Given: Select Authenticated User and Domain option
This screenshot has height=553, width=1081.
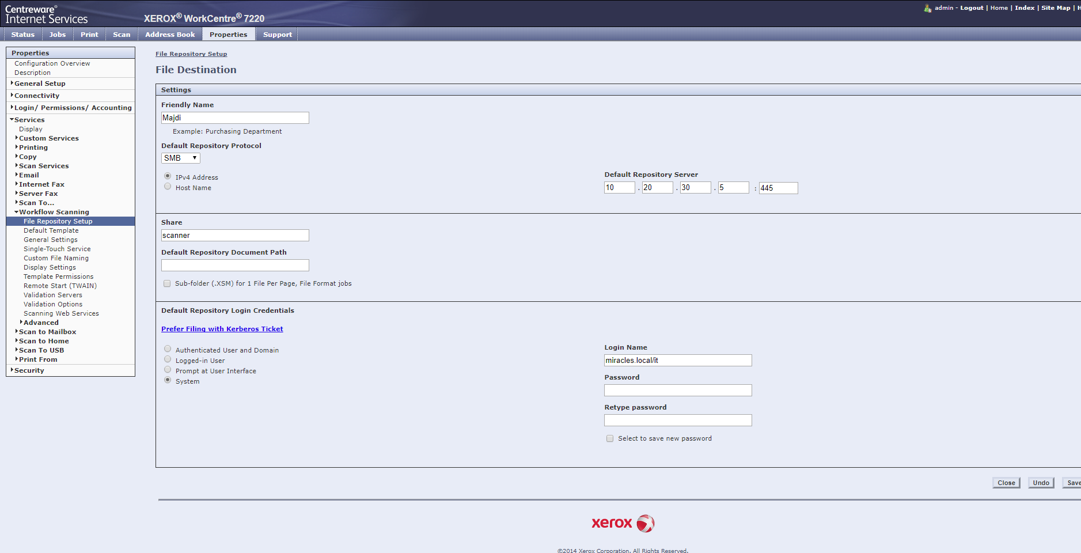Looking at the screenshot, I should 168,349.
